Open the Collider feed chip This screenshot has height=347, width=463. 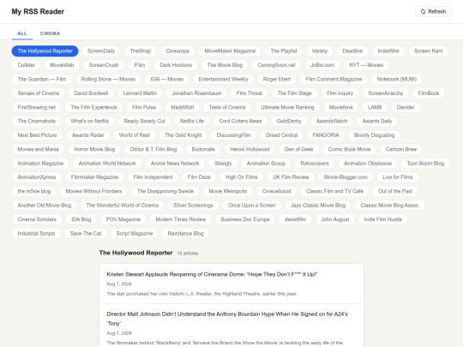(27, 65)
